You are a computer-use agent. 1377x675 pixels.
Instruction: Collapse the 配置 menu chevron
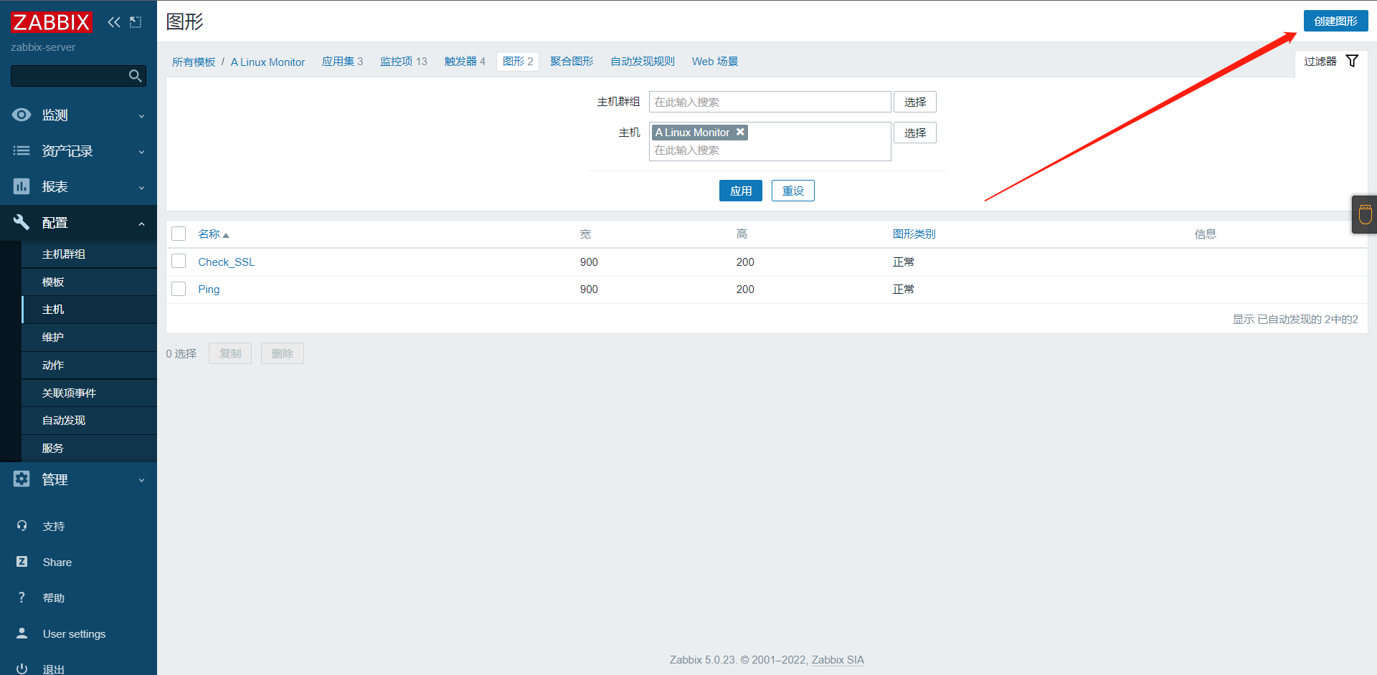[141, 224]
